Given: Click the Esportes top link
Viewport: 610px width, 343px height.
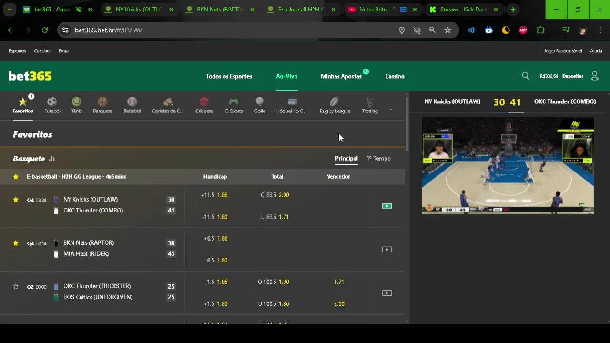Looking at the screenshot, I should point(17,51).
